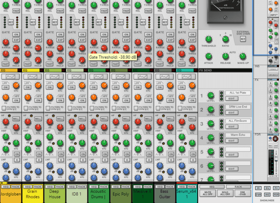Screen dimensions: 280x203
Task: Click the IN show/hide icon
Action: [x=258, y=188]
